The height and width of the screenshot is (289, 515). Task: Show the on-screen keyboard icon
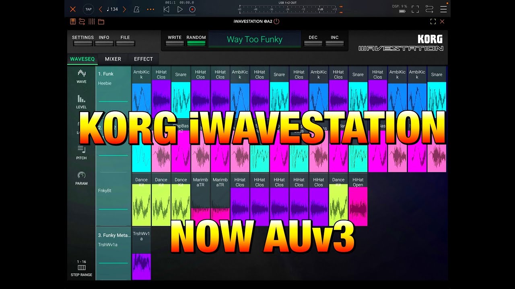click(73, 22)
